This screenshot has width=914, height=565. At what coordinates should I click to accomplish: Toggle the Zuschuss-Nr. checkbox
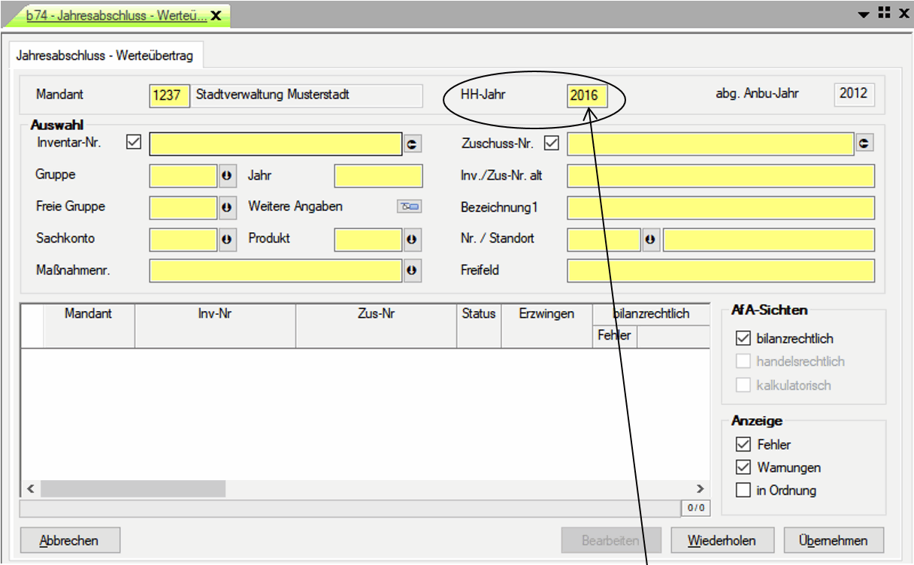coord(552,141)
